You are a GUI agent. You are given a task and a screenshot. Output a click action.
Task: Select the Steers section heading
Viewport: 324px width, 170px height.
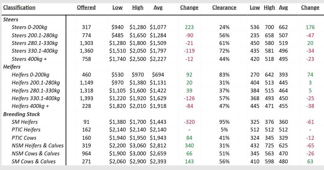tap(11, 19)
